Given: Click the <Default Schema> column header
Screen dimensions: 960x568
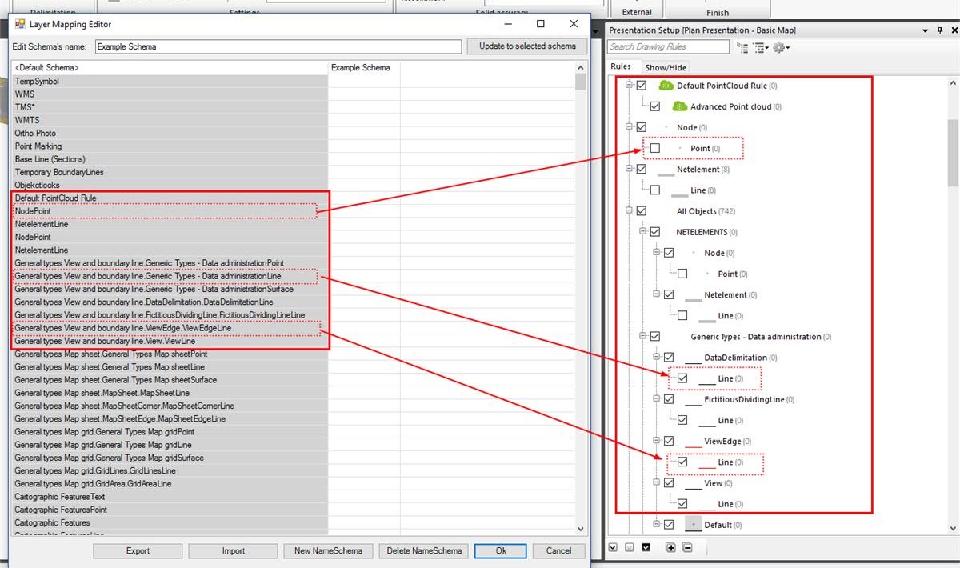Looking at the screenshot, I should coord(170,68).
